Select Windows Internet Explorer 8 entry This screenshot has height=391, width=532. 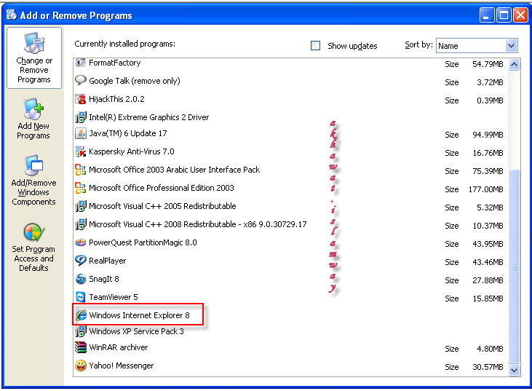point(291,315)
